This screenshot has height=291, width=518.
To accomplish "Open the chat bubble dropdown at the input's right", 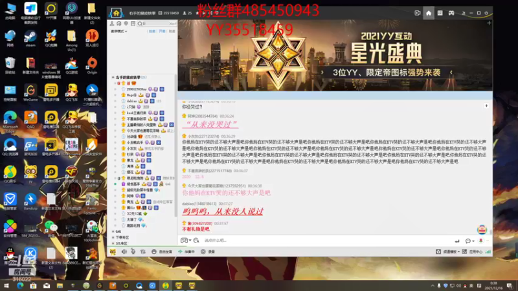I will tap(470, 241).
